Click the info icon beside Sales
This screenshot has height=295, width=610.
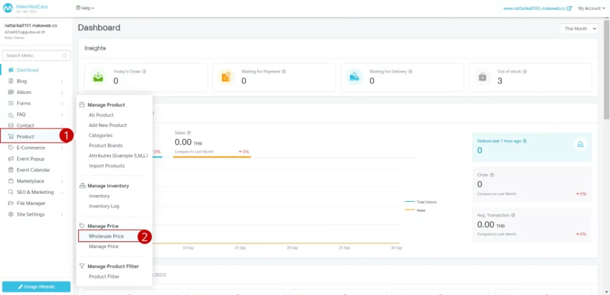pyautogui.click(x=189, y=133)
